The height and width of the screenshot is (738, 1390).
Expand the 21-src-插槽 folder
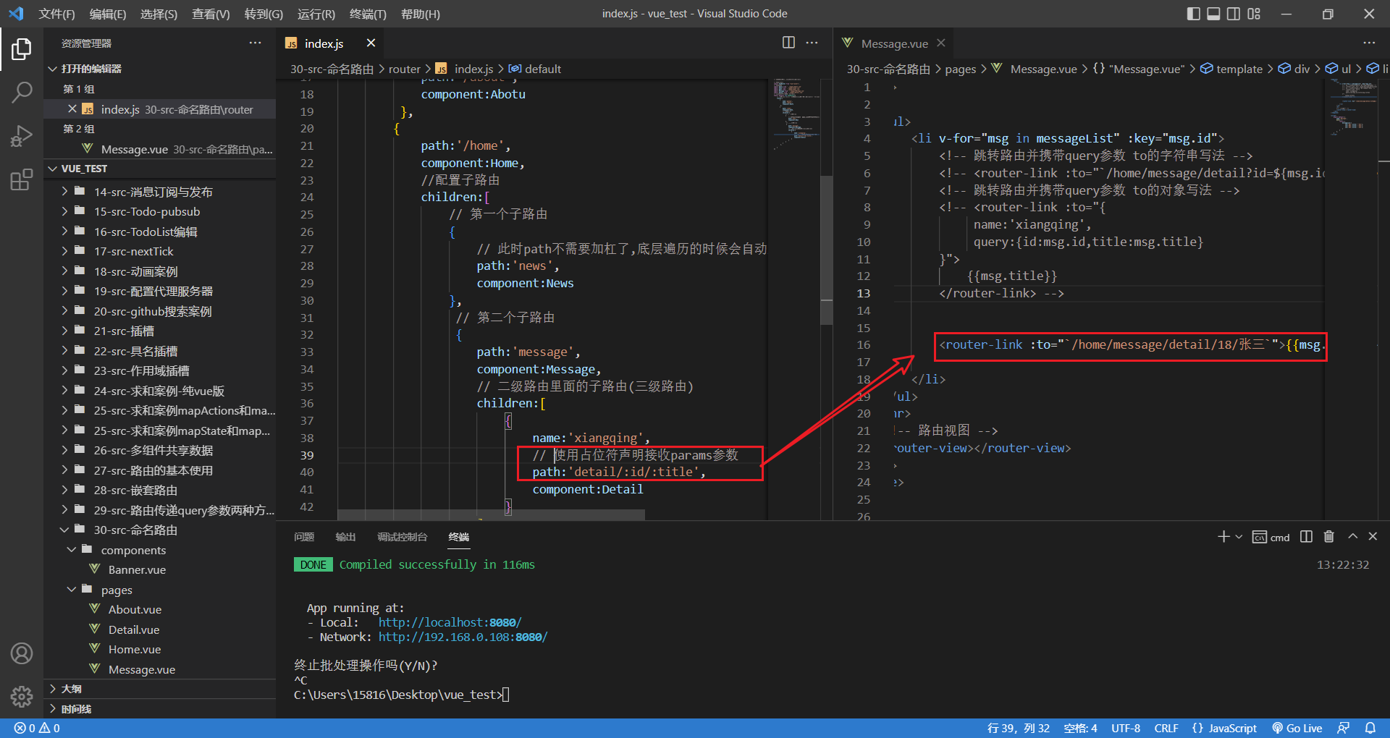[x=159, y=331]
